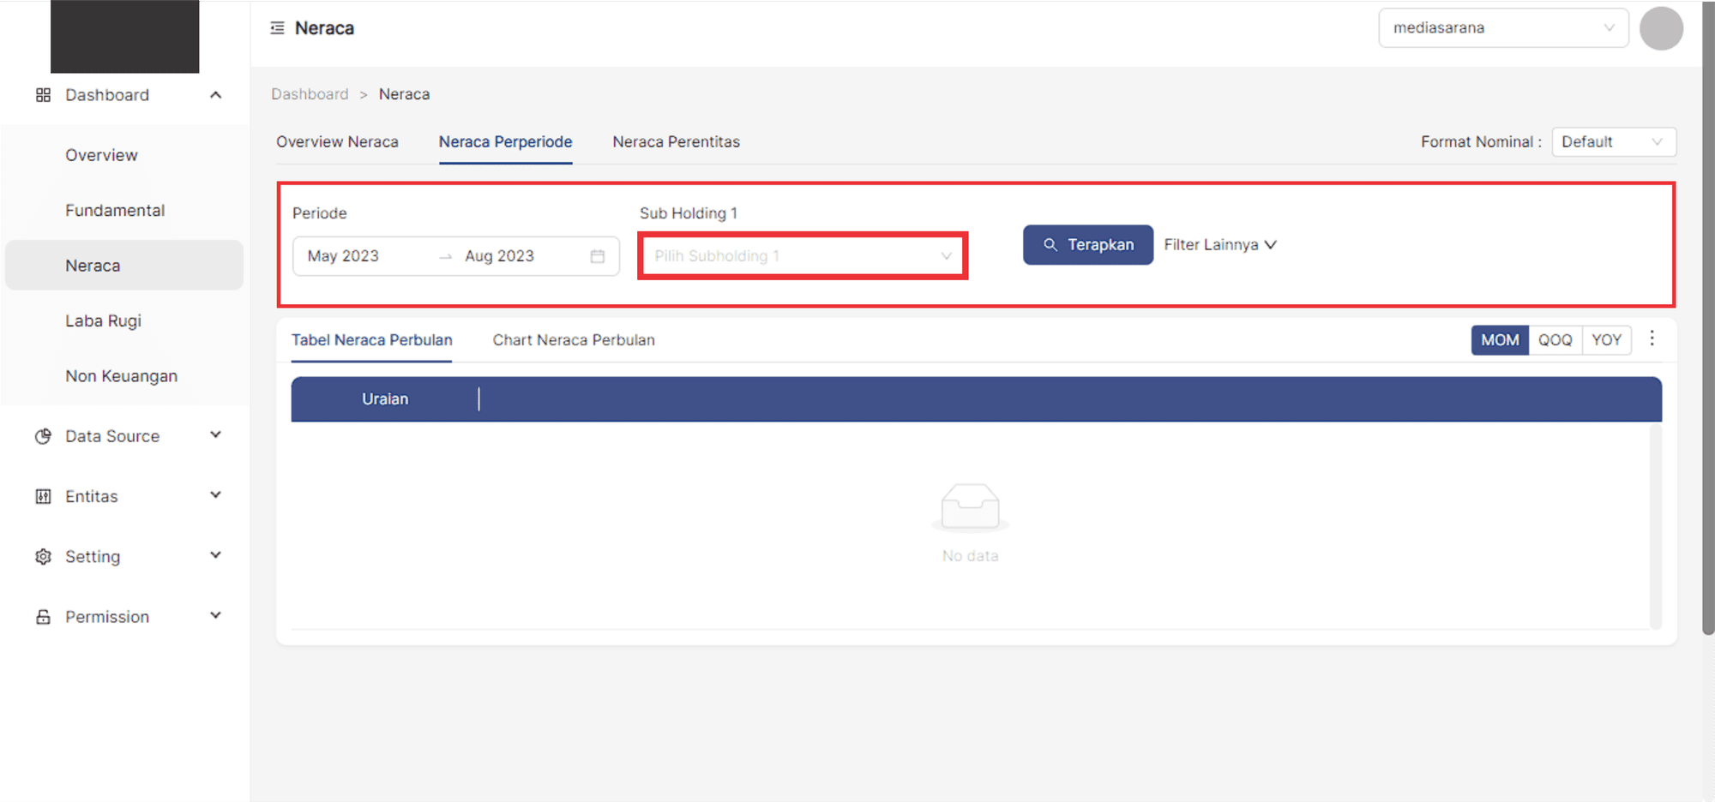This screenshot has height=802, width=1715.
Task: Click the May 2023 start date field
Action: [x=343, y=256]
